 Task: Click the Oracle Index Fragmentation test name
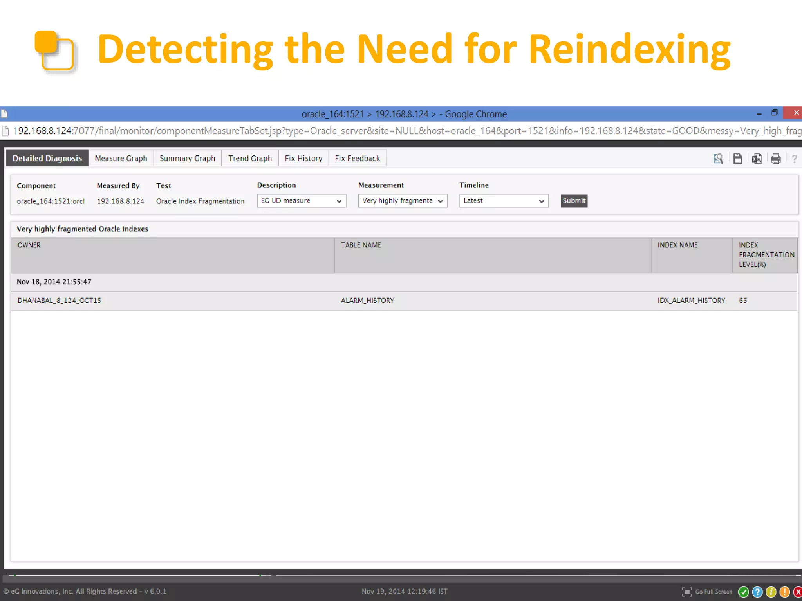[200, 201]
